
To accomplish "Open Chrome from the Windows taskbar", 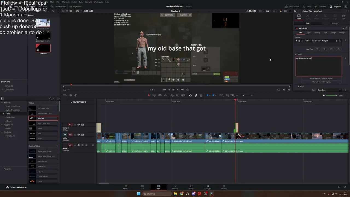I will (181, 194).
